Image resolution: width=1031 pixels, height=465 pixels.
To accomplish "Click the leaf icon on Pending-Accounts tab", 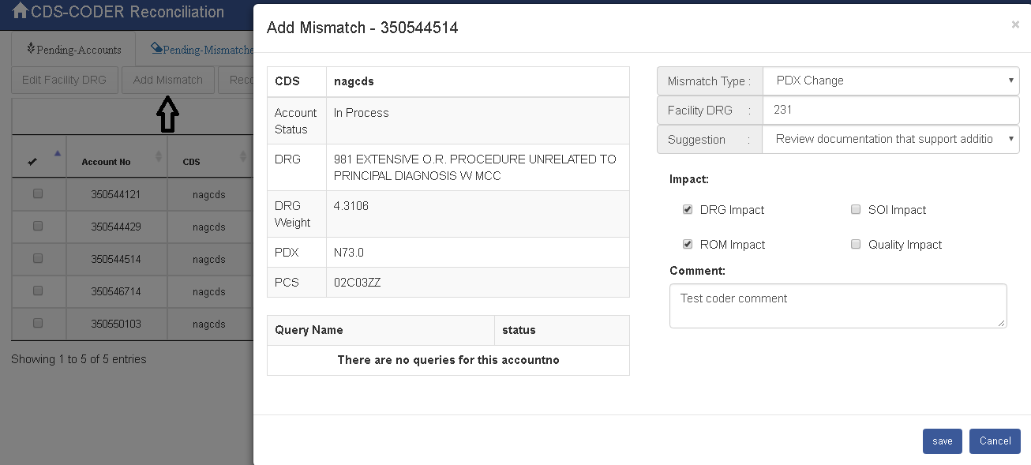I will coord(31,49).
